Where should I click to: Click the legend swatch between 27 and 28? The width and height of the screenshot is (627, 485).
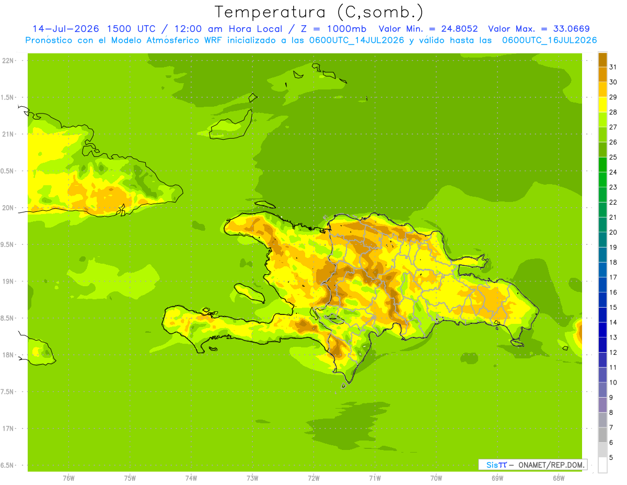tap(602, 119)
